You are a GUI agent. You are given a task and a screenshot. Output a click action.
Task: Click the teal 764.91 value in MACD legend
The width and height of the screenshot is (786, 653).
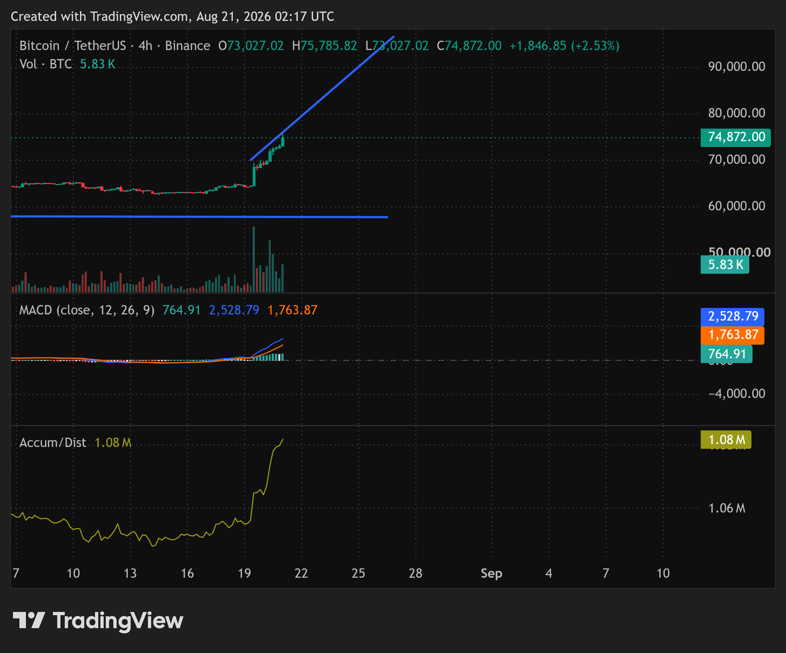click(181, 310)
